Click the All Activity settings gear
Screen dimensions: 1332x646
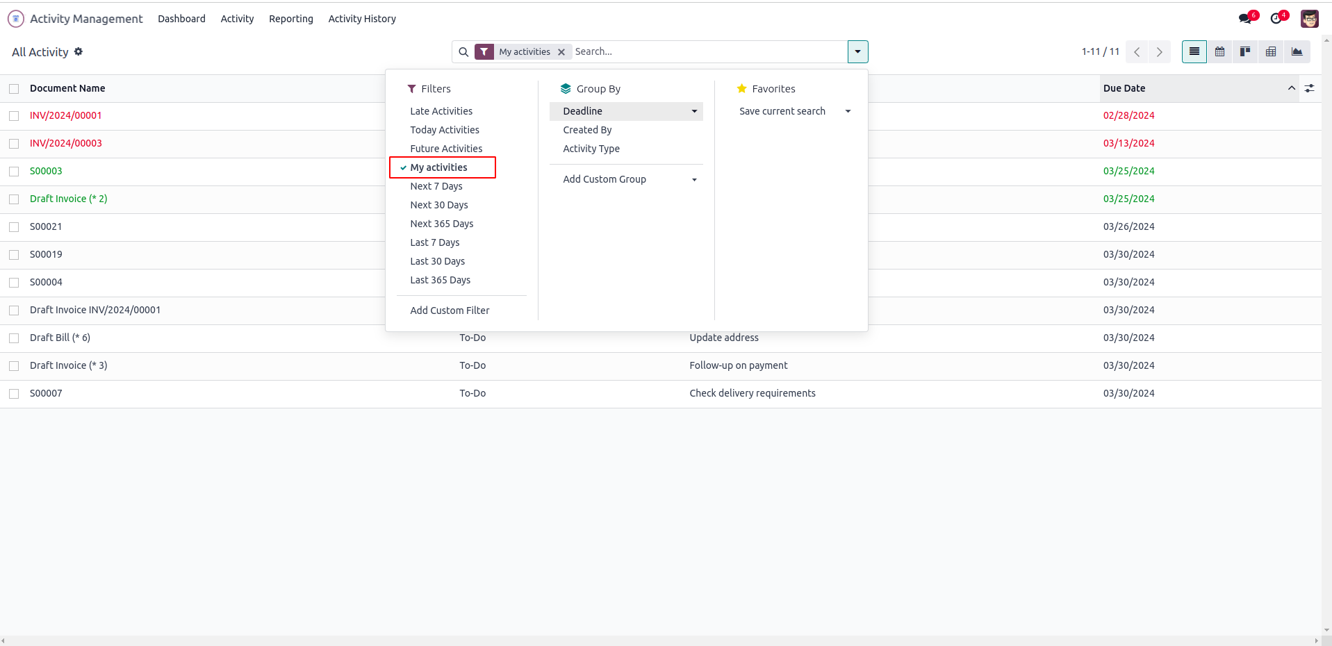pyautogui.click(x=79, y=51)
